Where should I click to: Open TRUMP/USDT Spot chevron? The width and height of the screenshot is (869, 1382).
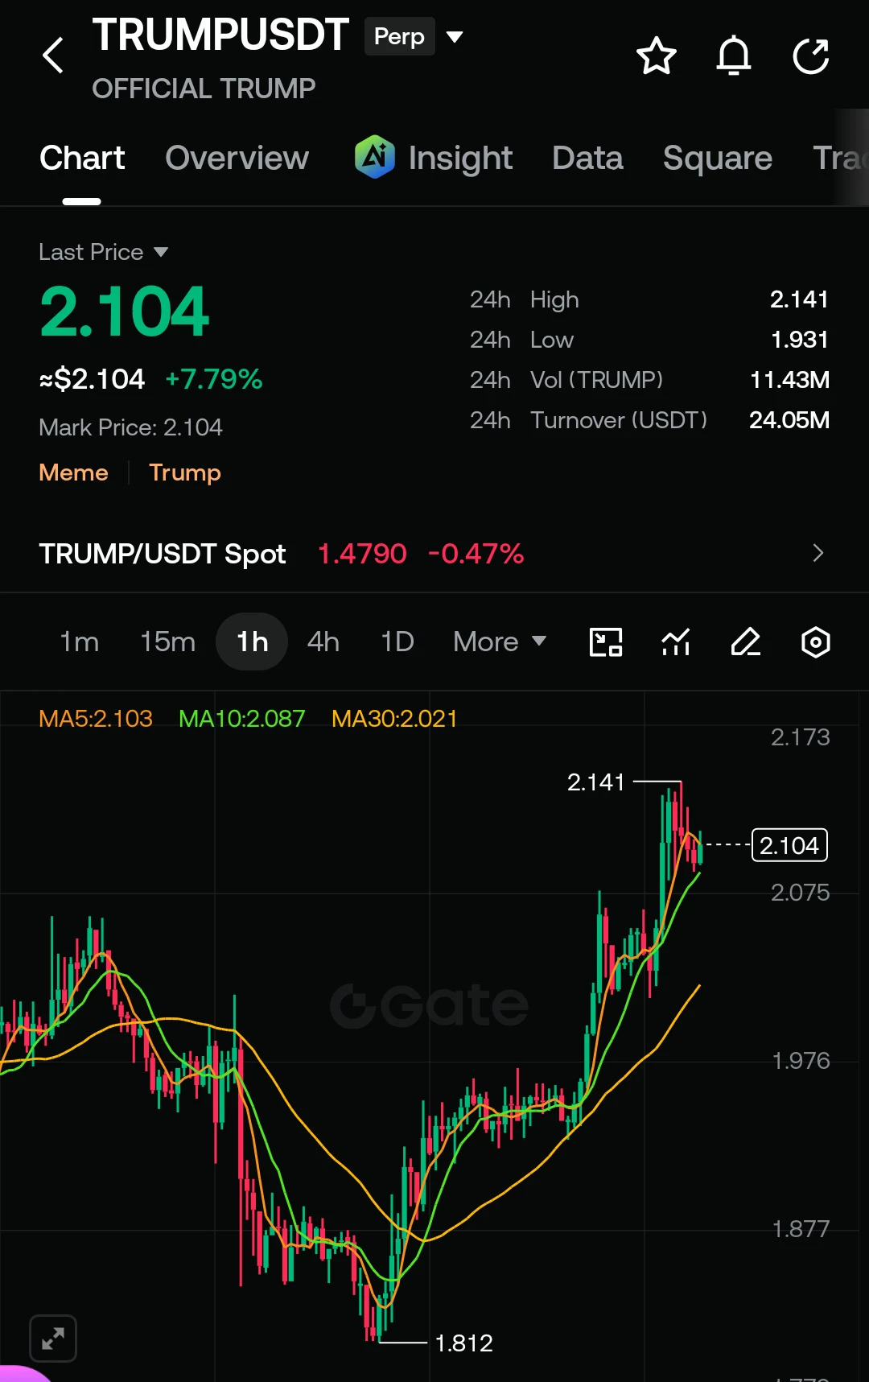point(818,553)
